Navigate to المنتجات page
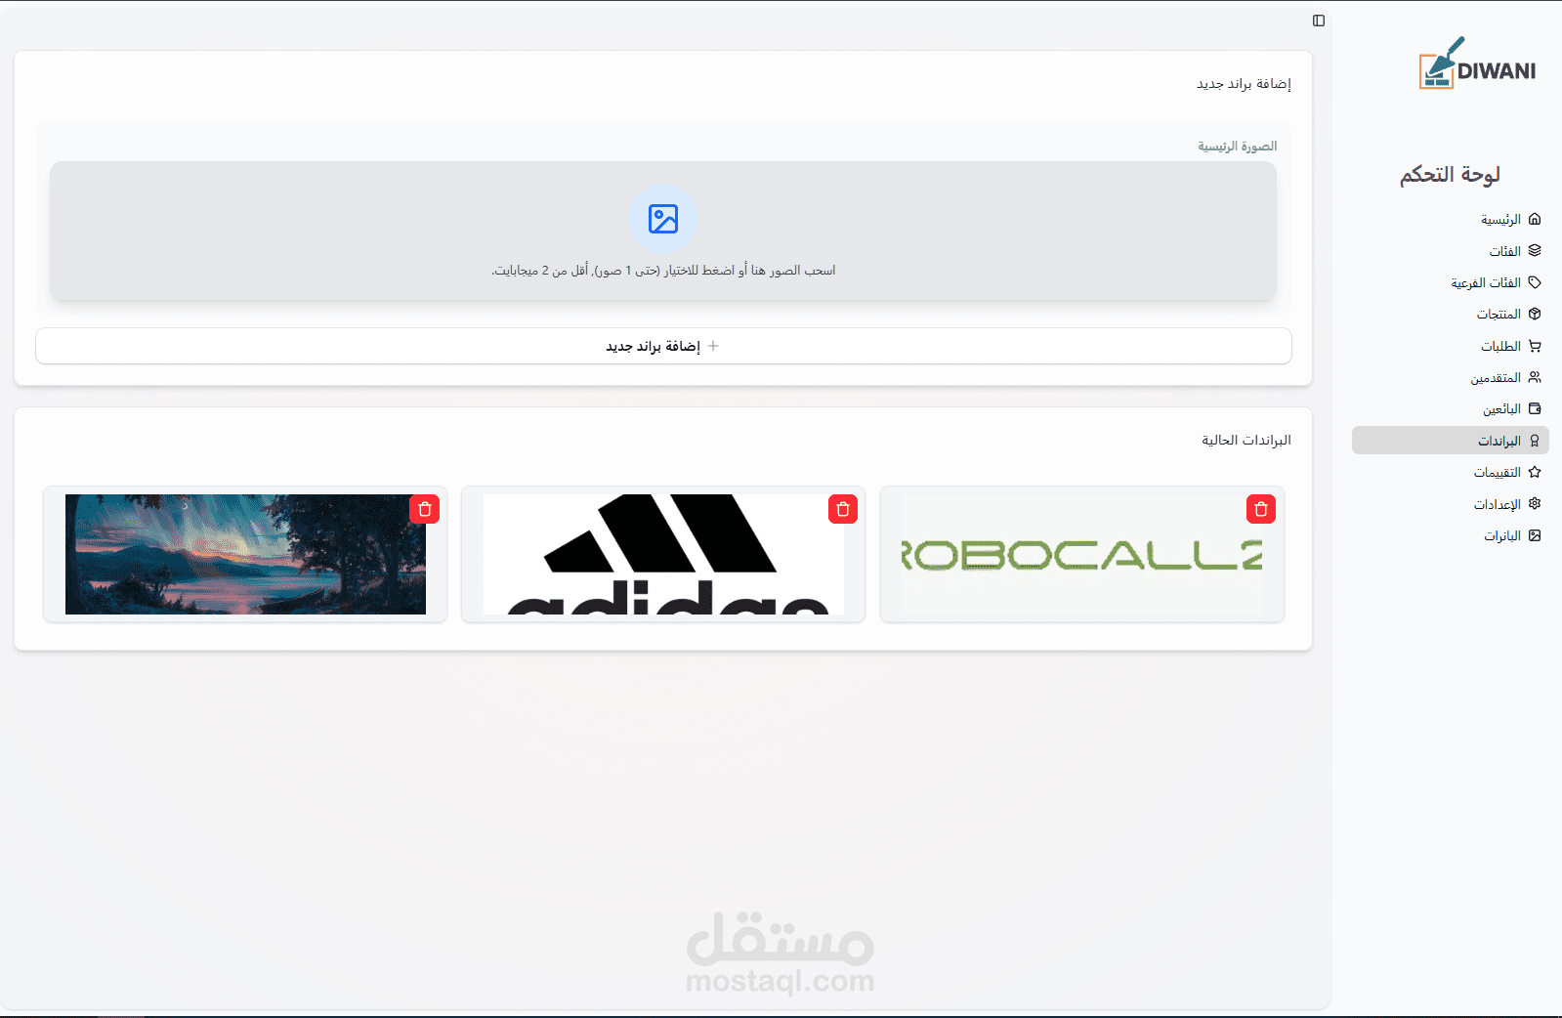Viewport: 1562px width, 1018px height. (1451, 314)
